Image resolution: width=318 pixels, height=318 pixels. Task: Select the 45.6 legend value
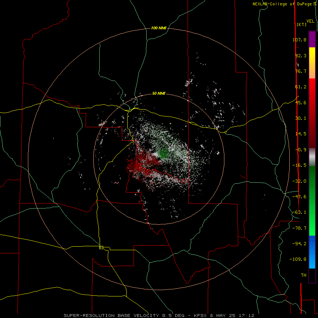tap(301, 102)
